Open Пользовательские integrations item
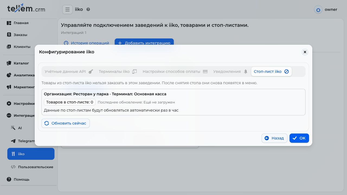 point(31,167)
